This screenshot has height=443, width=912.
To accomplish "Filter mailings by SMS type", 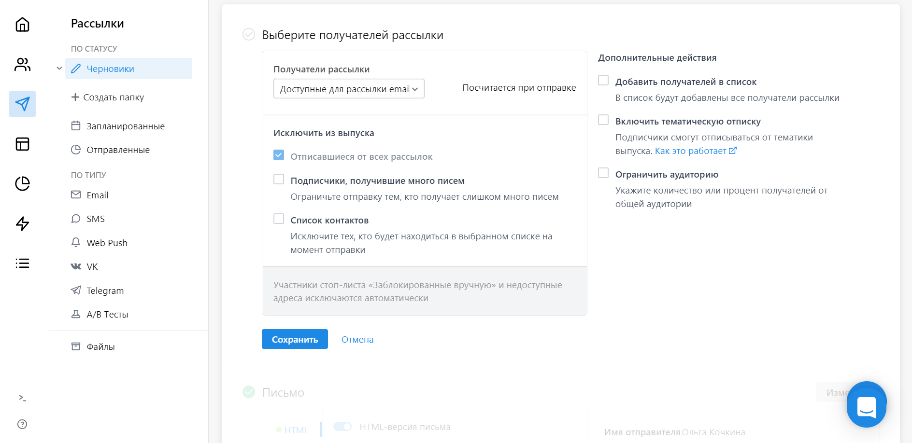I will (96, 219).
